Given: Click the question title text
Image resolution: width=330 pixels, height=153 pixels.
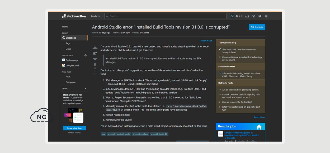Looking at the screenshot, I should tap(161, 27).
